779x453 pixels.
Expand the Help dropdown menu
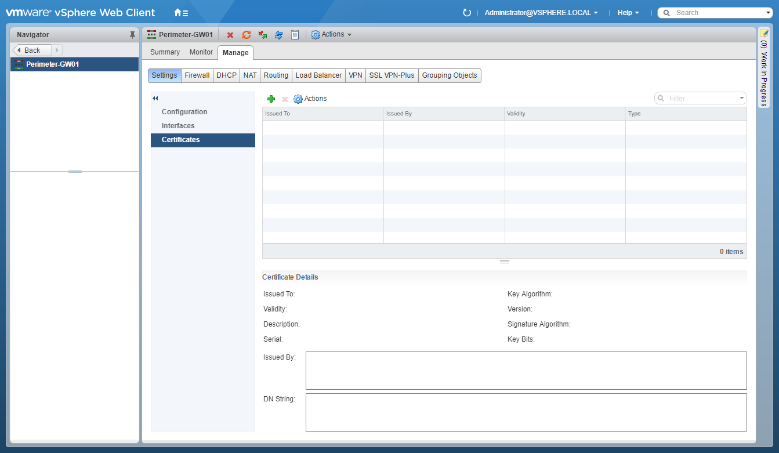(x=628, y=13)
